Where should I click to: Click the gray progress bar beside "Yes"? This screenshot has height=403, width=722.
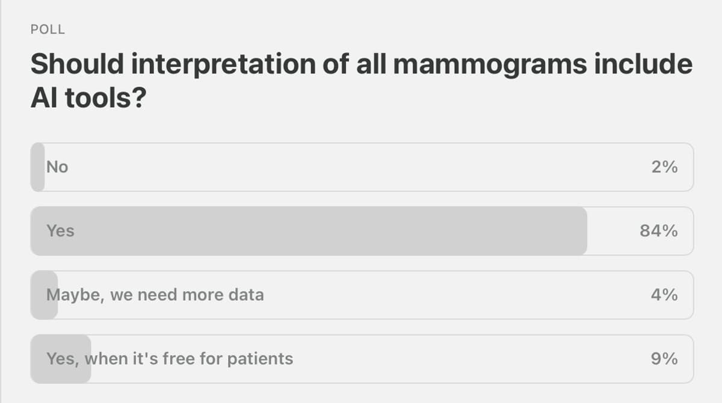[x=301, y=230]
